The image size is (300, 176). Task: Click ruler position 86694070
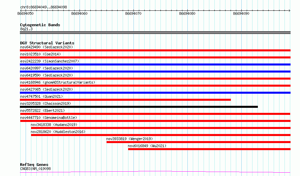(x=133, y=13)
